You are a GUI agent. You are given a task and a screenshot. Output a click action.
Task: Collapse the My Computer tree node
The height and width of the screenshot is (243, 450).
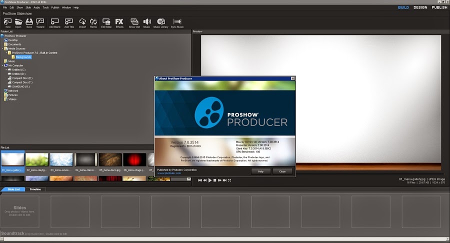click(x=3, y=65)
